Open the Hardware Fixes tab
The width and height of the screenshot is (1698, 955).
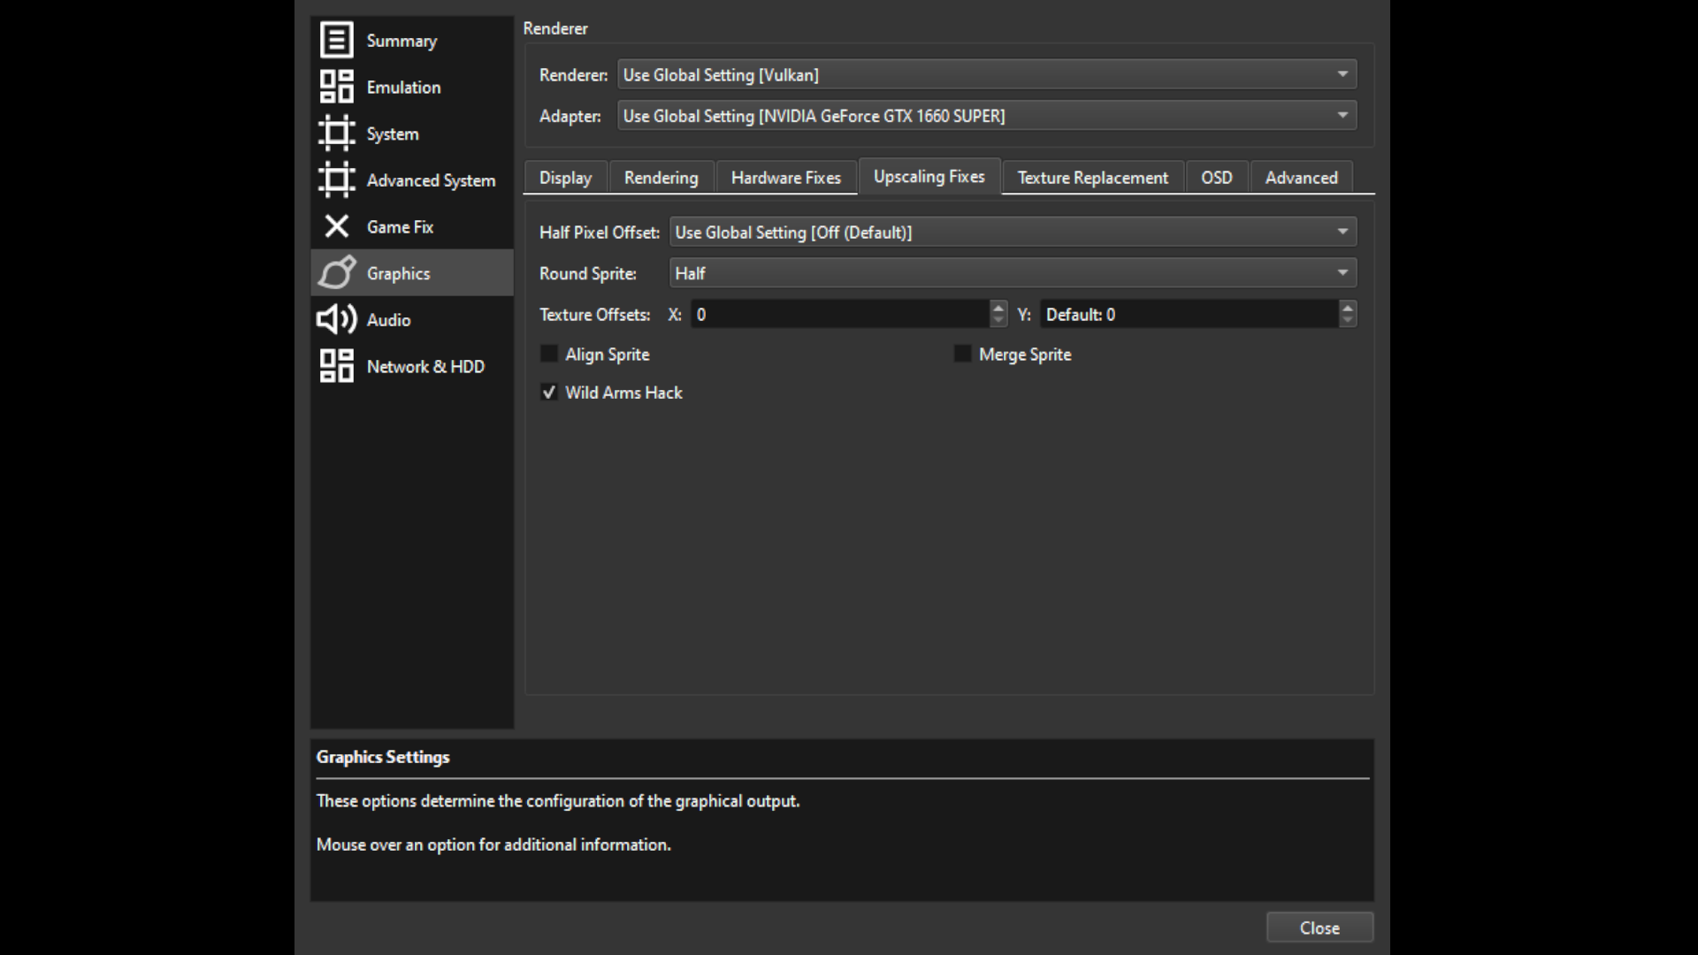[785, 177]
